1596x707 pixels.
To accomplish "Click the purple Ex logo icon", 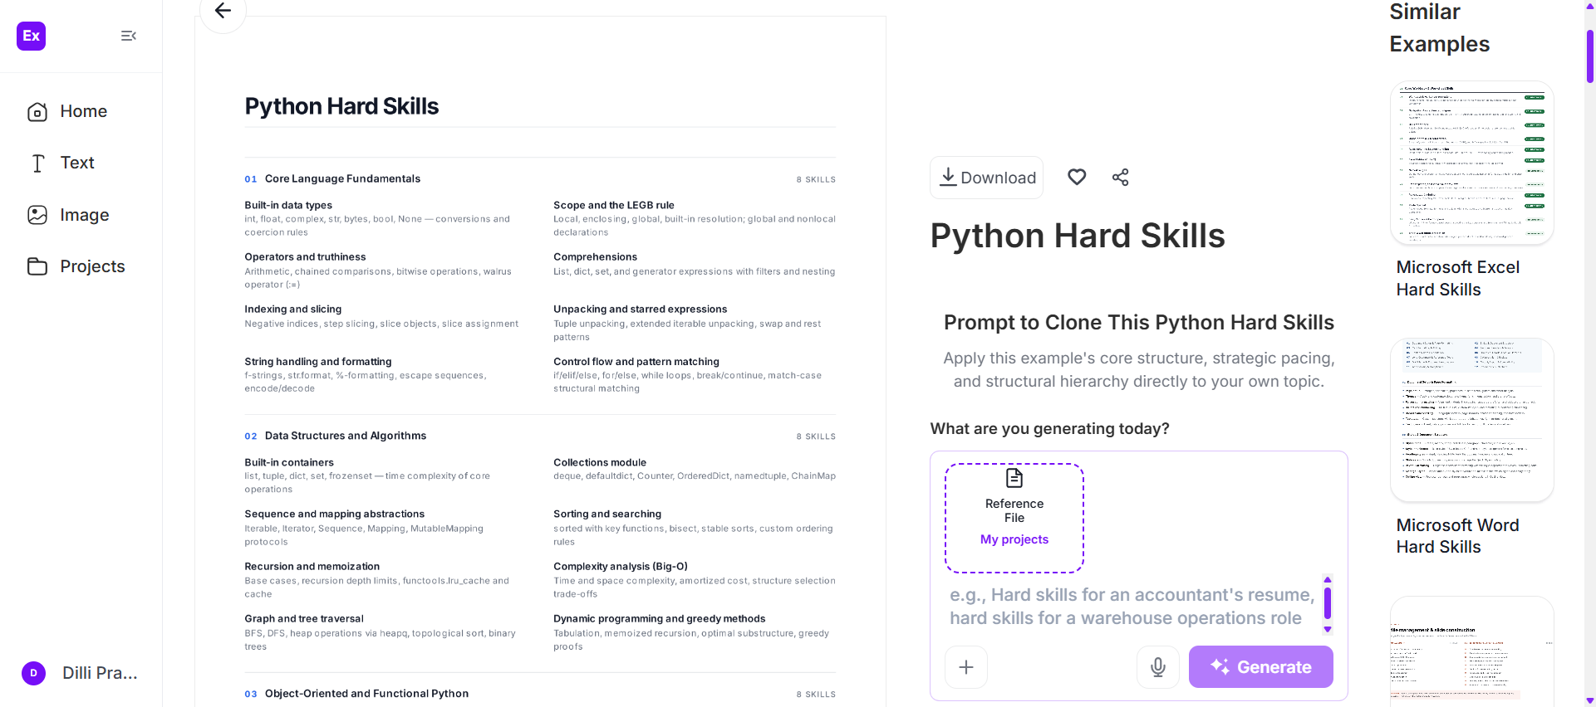I will point(32,36).
